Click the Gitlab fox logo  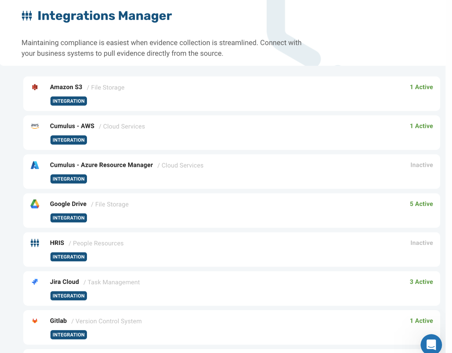pos(35,320)
